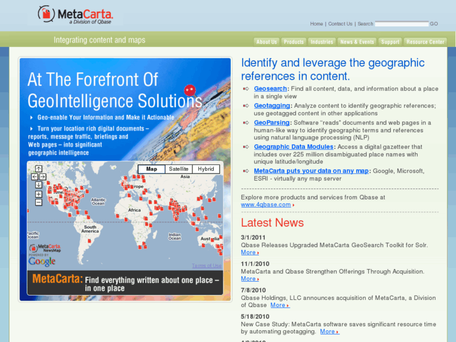Pan the map right with the arrow
456x342 pixels.
click(x=43, y=177)
